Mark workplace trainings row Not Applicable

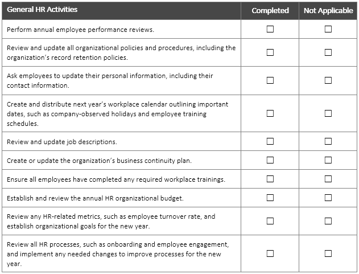pyautogui.click(x=328, y=179)
